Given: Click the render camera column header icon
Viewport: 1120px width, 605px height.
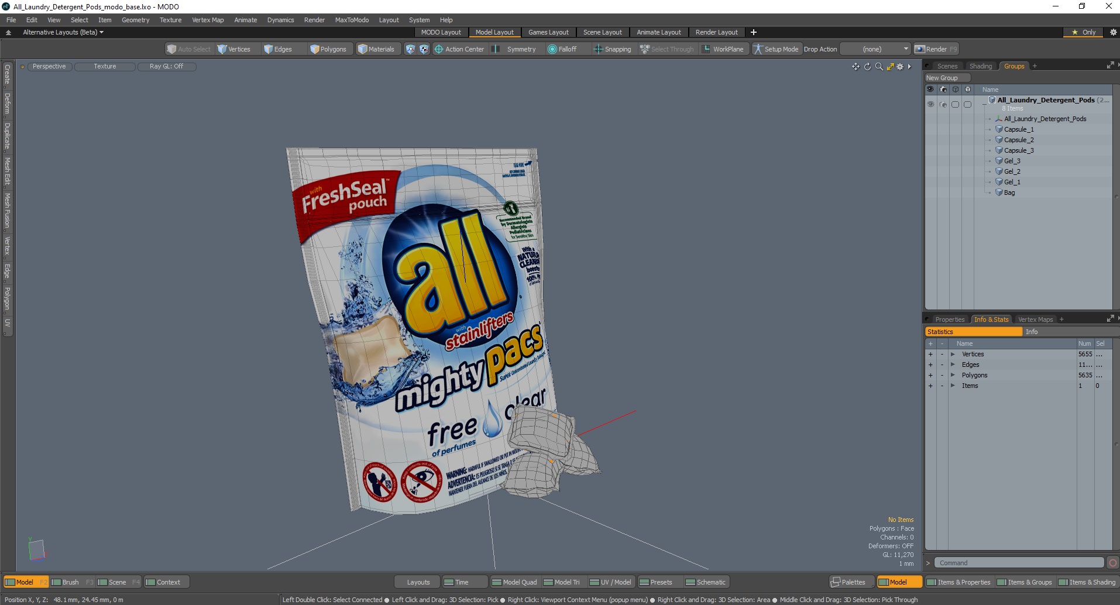Looking at the screenshot, I should [943, 90].
